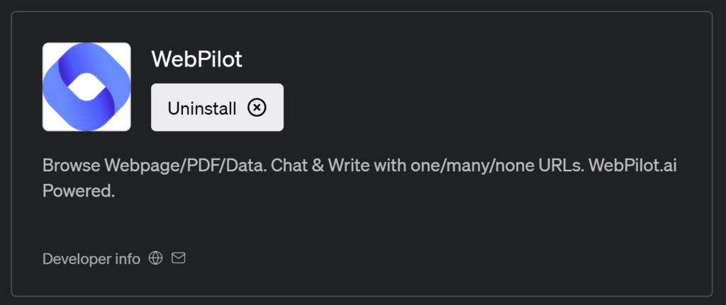Click the circled X icon in Uninstall

click(x=257, y=108)
